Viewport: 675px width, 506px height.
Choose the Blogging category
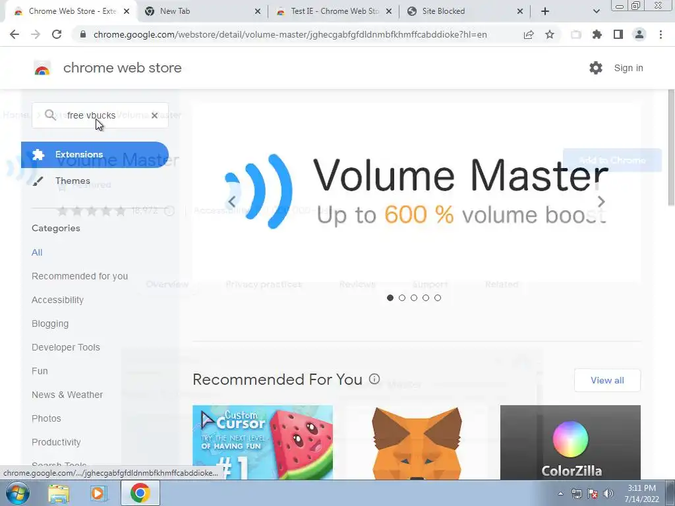[x=50, y=323]
